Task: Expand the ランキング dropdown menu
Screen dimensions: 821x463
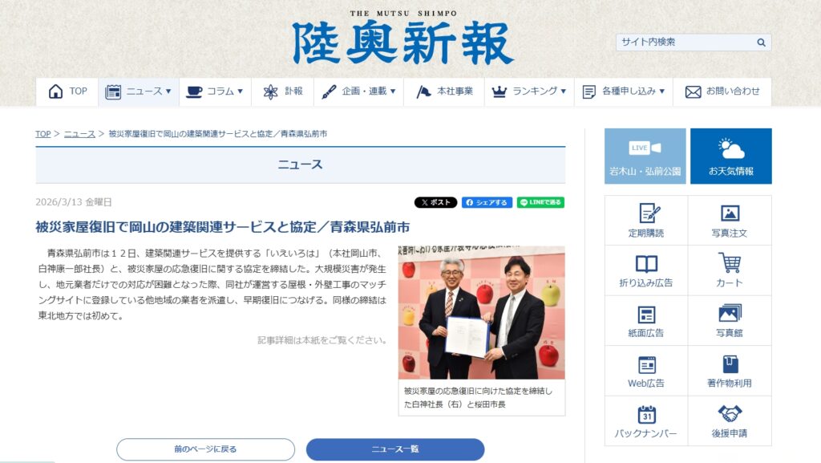Action: pyautogui.click(x=529, y=91)
